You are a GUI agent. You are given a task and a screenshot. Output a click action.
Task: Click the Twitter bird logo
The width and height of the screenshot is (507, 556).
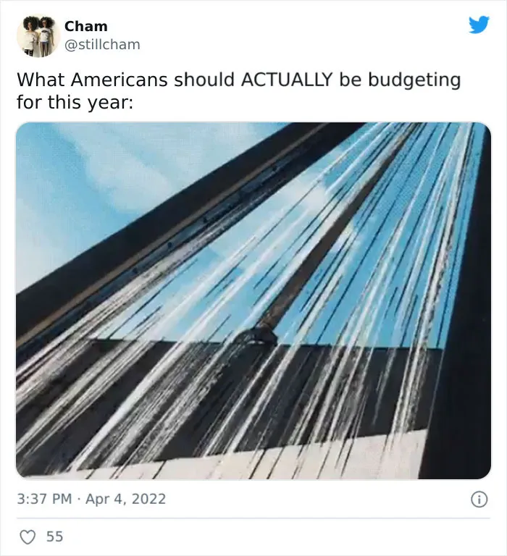click(479, 25)
